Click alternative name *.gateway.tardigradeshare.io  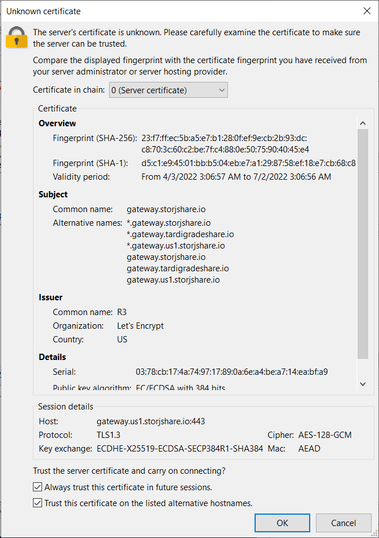(180, 234)
